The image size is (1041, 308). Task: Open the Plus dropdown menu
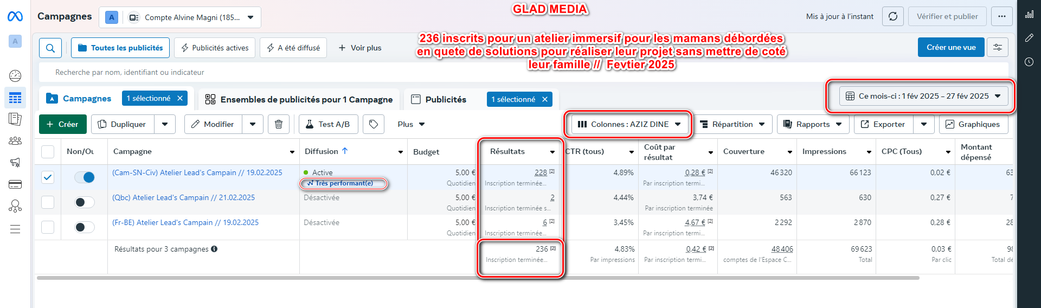(411, 124)
